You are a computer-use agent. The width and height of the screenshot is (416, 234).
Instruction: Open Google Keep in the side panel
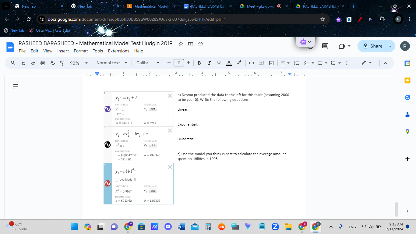click(407, 80)
